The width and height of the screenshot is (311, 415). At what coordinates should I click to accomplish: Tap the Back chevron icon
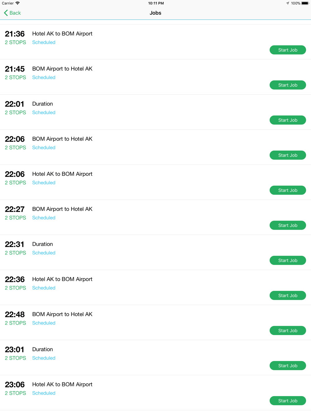click(x=6, y=13)
